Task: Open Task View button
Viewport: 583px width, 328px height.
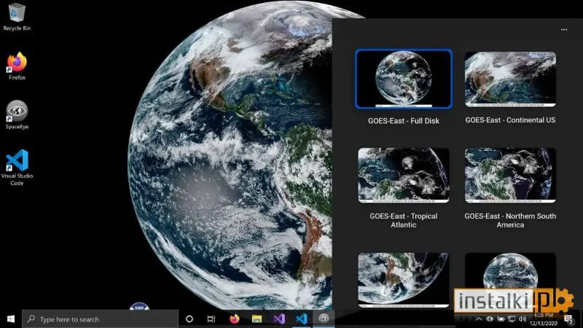Action: point(211,319)
